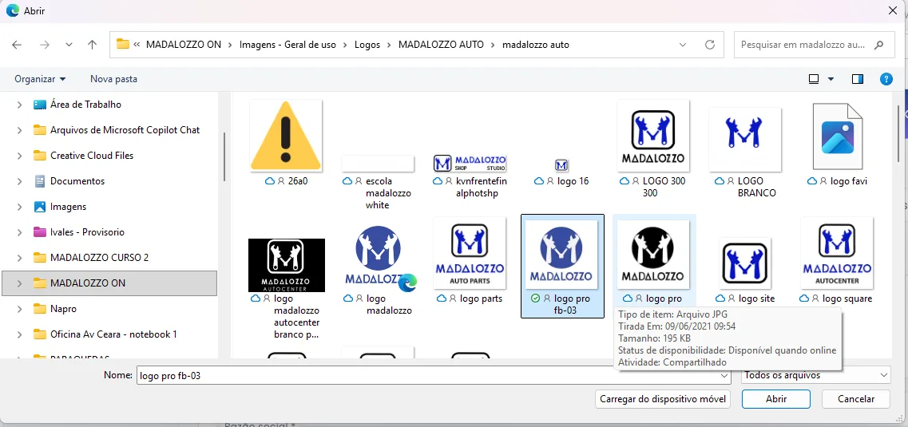Select the escola madalozzo white file
Image resolution: width=908 pixels, height=427 pixels.
click(x=378, y=181)
